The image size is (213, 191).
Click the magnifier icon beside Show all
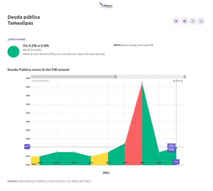pos(174,81)
